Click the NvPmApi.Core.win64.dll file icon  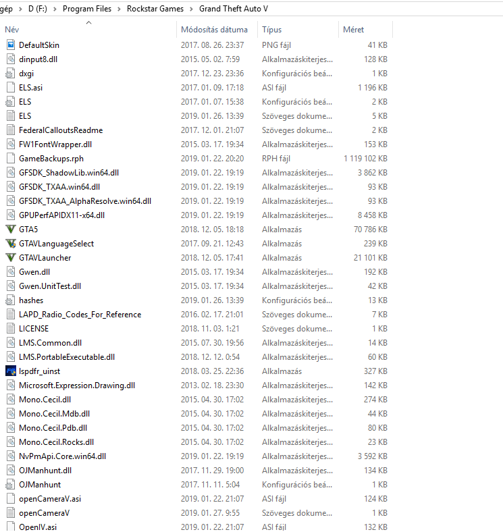(x=11, y=456)
